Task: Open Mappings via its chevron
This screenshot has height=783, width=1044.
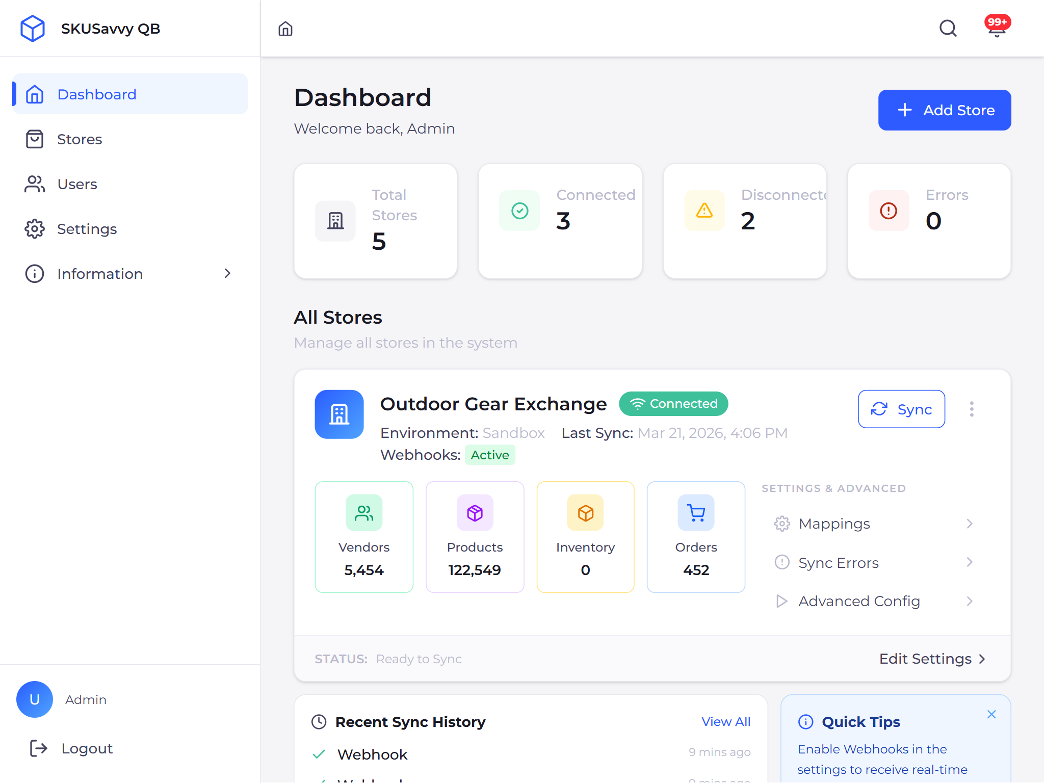Action: click(x=970, y=524)
